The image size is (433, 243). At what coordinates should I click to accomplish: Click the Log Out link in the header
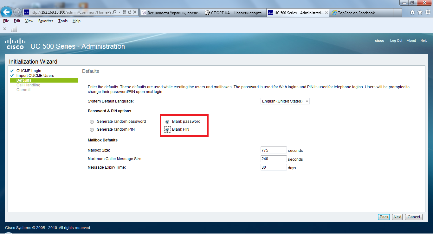[396, 40]
